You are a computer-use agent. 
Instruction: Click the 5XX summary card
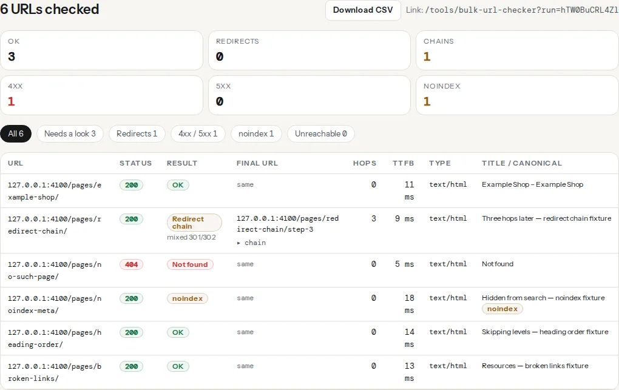point(309,95)
